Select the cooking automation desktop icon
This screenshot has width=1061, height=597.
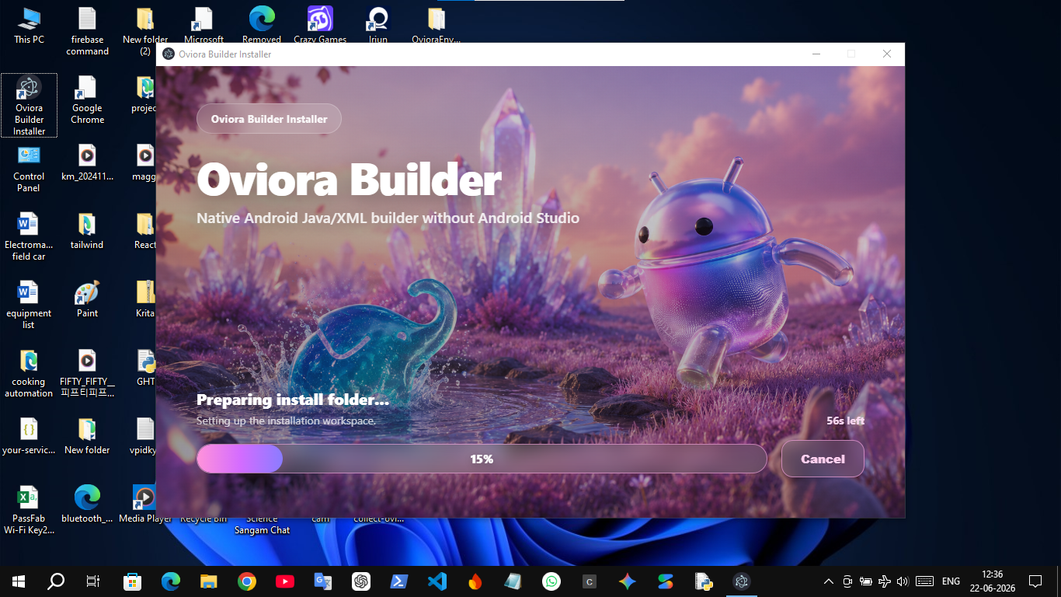pos(29,373)
